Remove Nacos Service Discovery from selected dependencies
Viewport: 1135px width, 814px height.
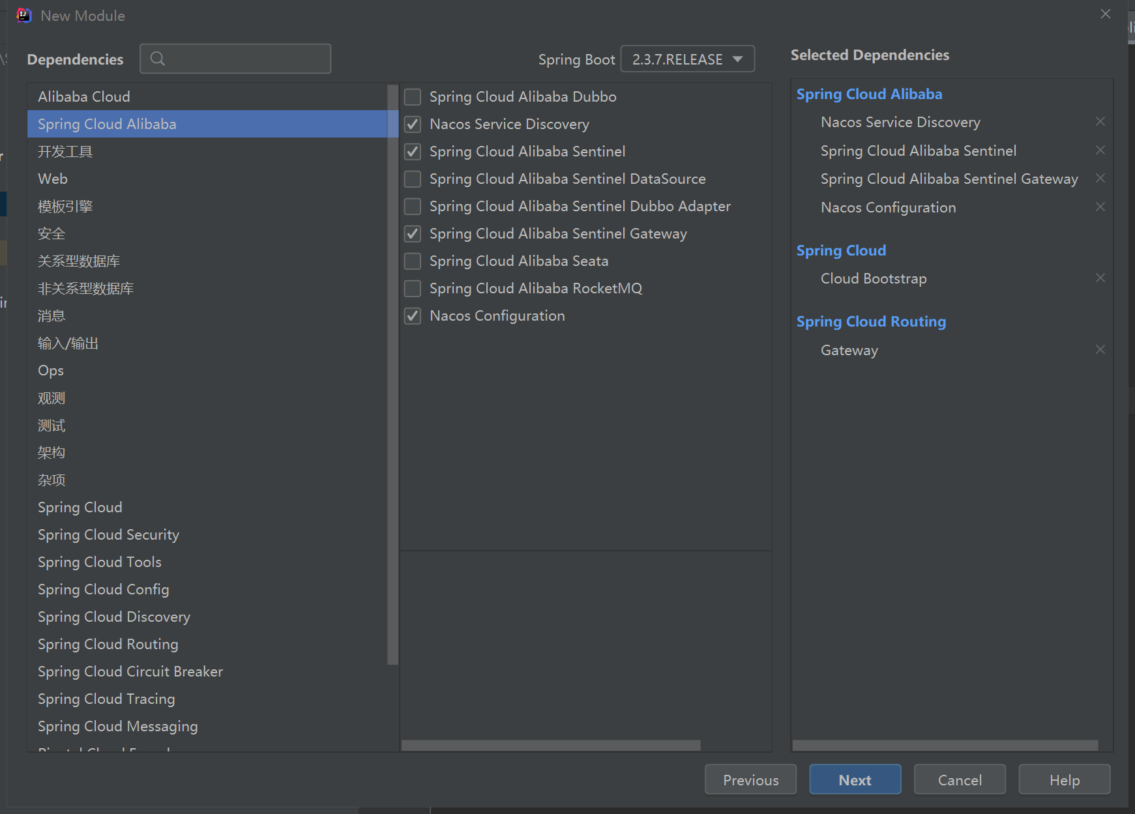1100,121
